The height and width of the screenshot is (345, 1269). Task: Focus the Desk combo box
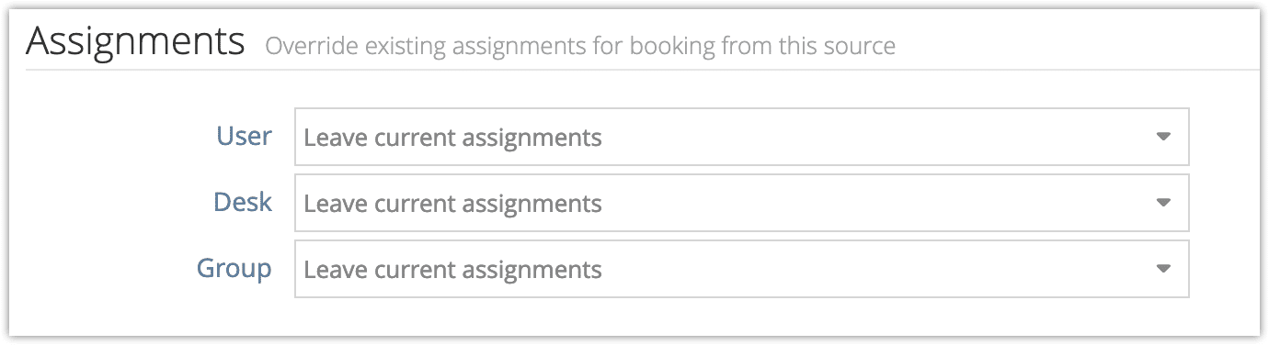point(742,203)
